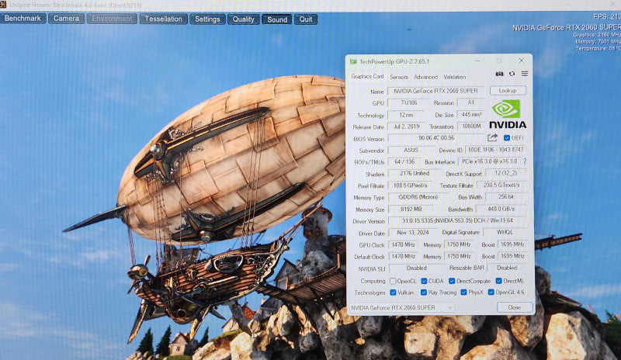Click the Texture Fillrate value 230.5 GTexel/s
Screen dimensions: 621x360
[x=501, y=185]
